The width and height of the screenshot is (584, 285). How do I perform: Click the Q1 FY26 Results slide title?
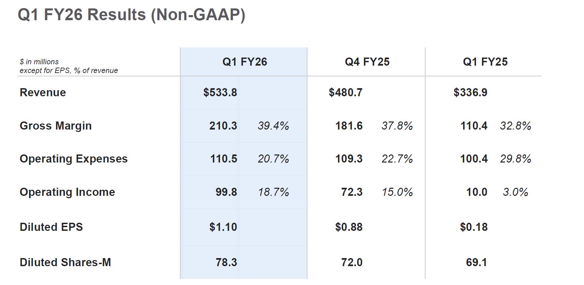[x=131, y=15]
